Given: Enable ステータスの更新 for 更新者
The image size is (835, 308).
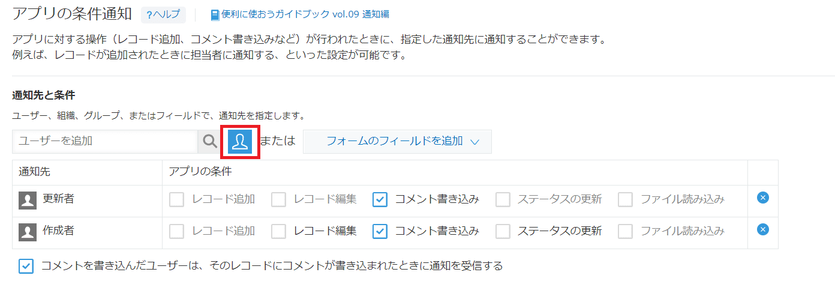Looking at the screenshot, I should (503, 200).
